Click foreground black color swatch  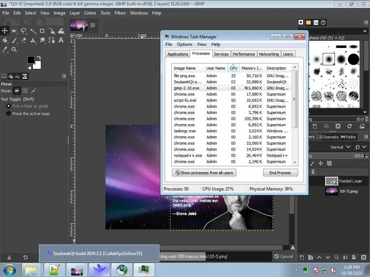tap(31, 60)
